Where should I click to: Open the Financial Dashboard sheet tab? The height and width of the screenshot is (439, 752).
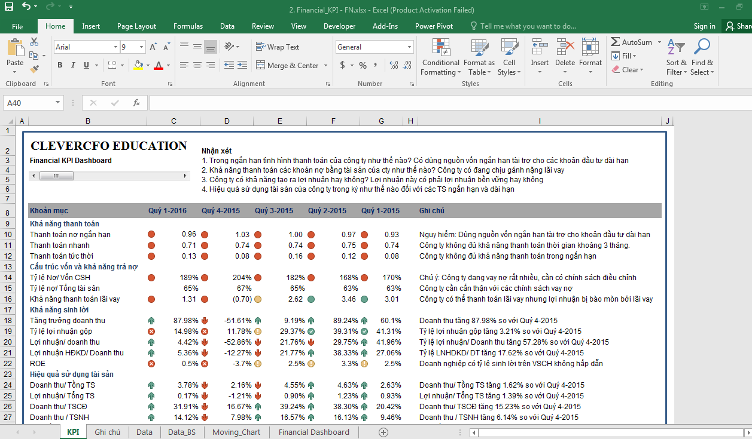[x=313, y=432]
